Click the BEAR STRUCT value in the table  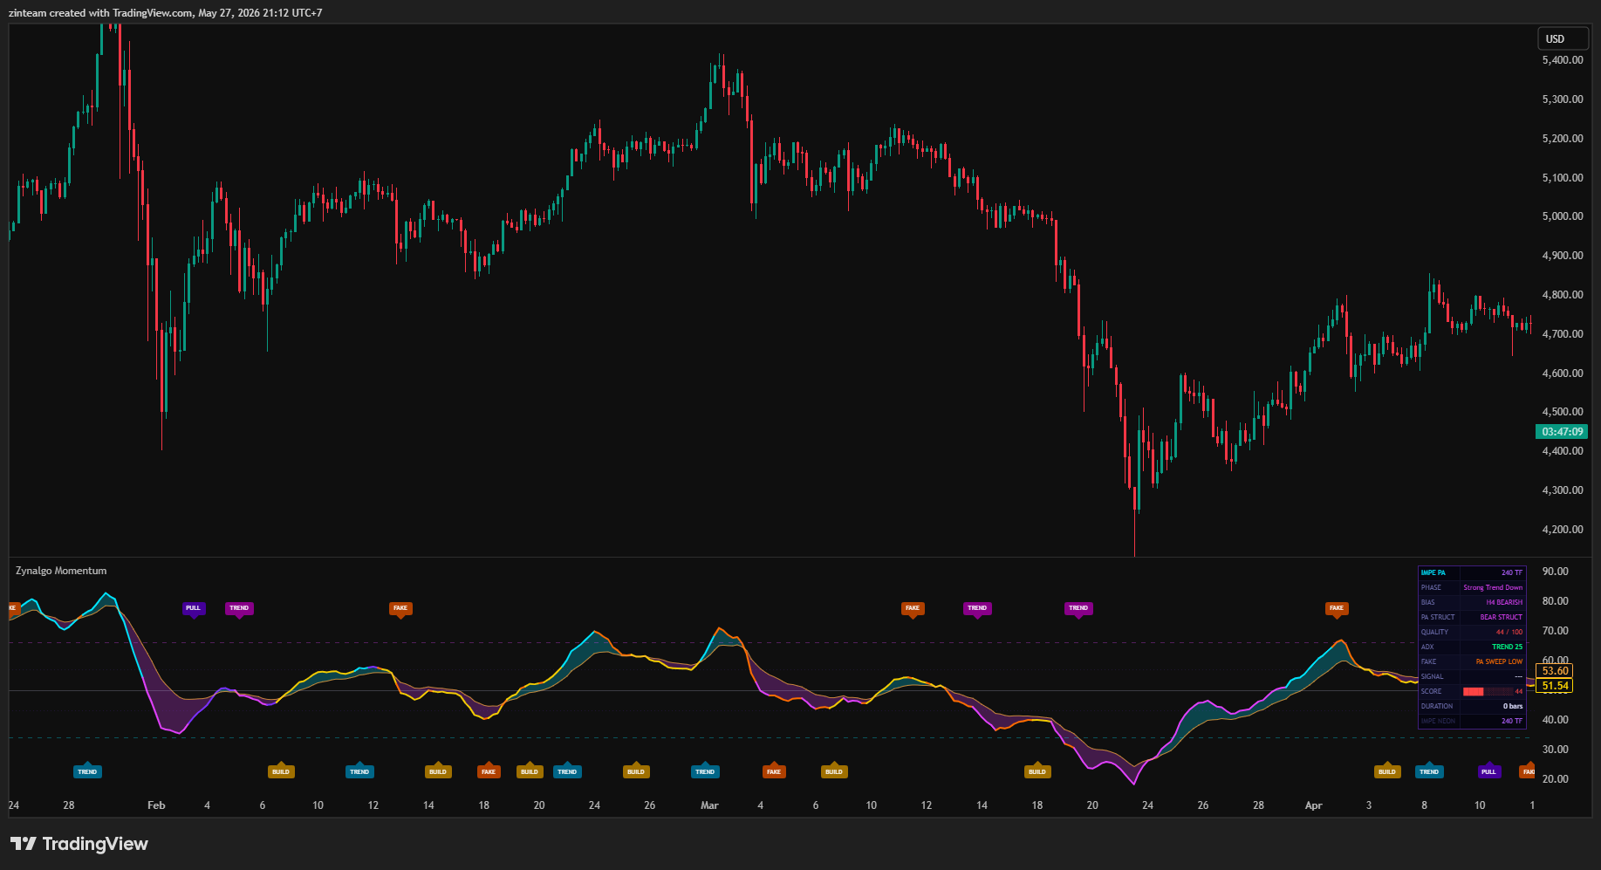point(1501,617)
